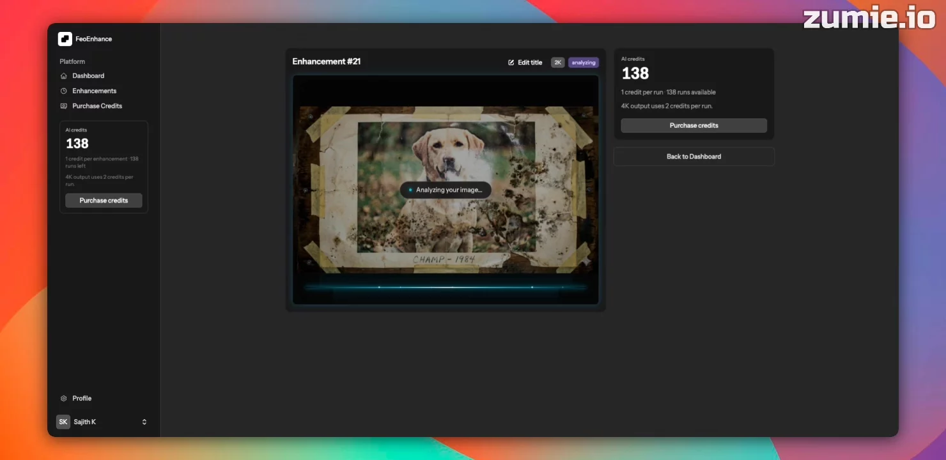Click the FeoEnhance brand name

[93, 39]
